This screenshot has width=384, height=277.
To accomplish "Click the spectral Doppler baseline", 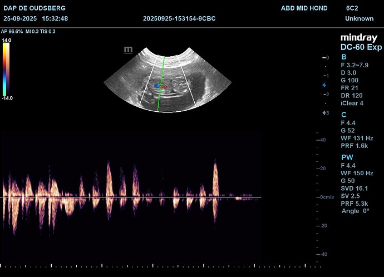I will (x=131, y=197).
